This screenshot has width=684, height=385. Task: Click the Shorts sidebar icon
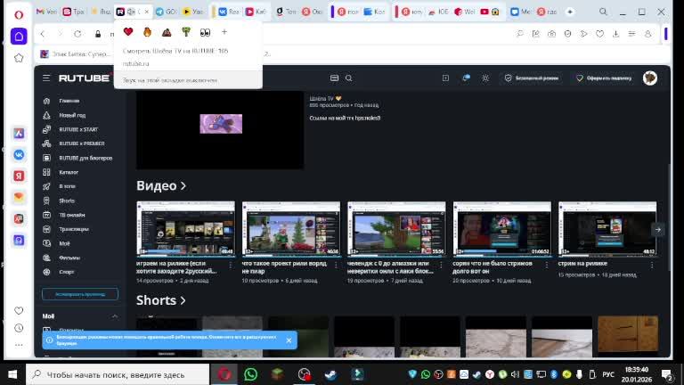(46, 201)
